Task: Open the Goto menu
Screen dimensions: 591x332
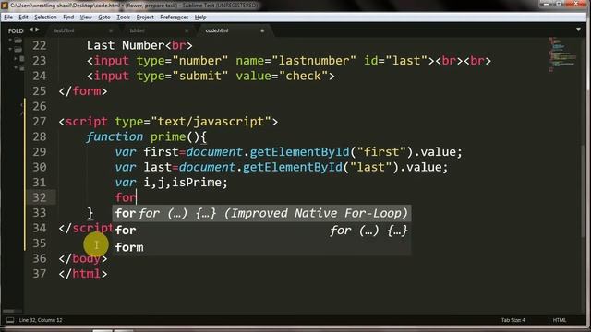Action: [104, 18]
